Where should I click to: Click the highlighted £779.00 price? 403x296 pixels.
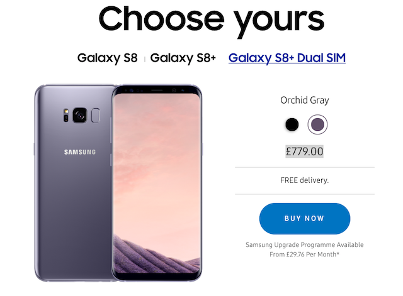click(305, 151)
